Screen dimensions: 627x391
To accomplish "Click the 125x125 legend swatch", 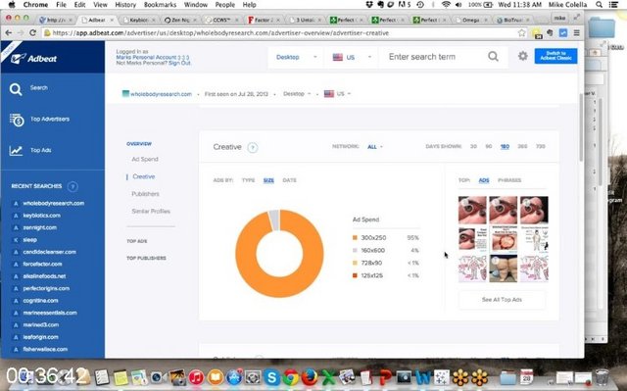I will 355,276.
